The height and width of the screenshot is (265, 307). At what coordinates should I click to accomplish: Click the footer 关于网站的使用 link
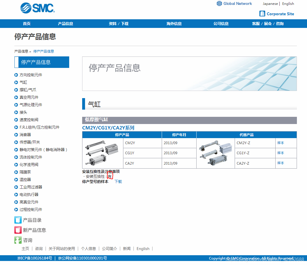62,249
